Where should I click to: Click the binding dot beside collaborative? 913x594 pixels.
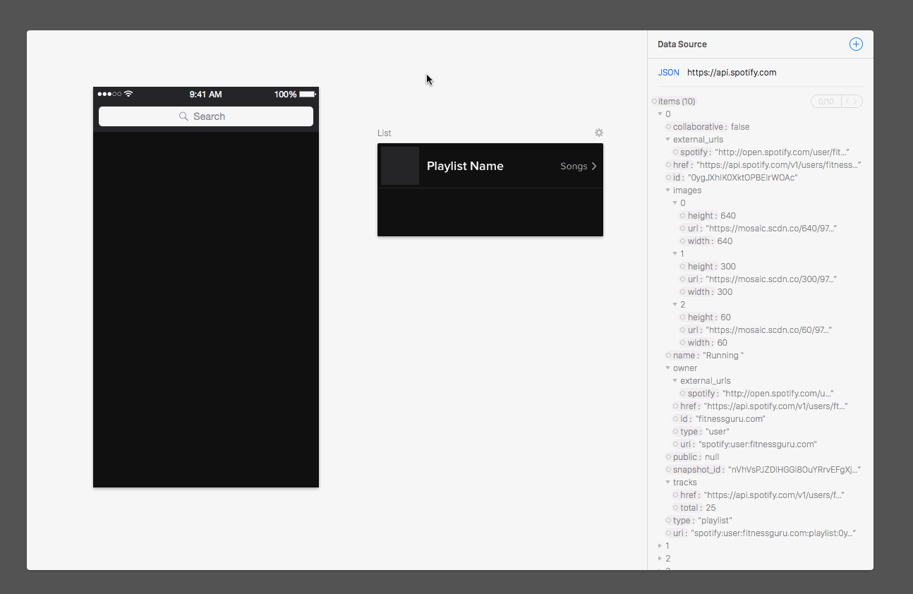click(x=669, y=127)
